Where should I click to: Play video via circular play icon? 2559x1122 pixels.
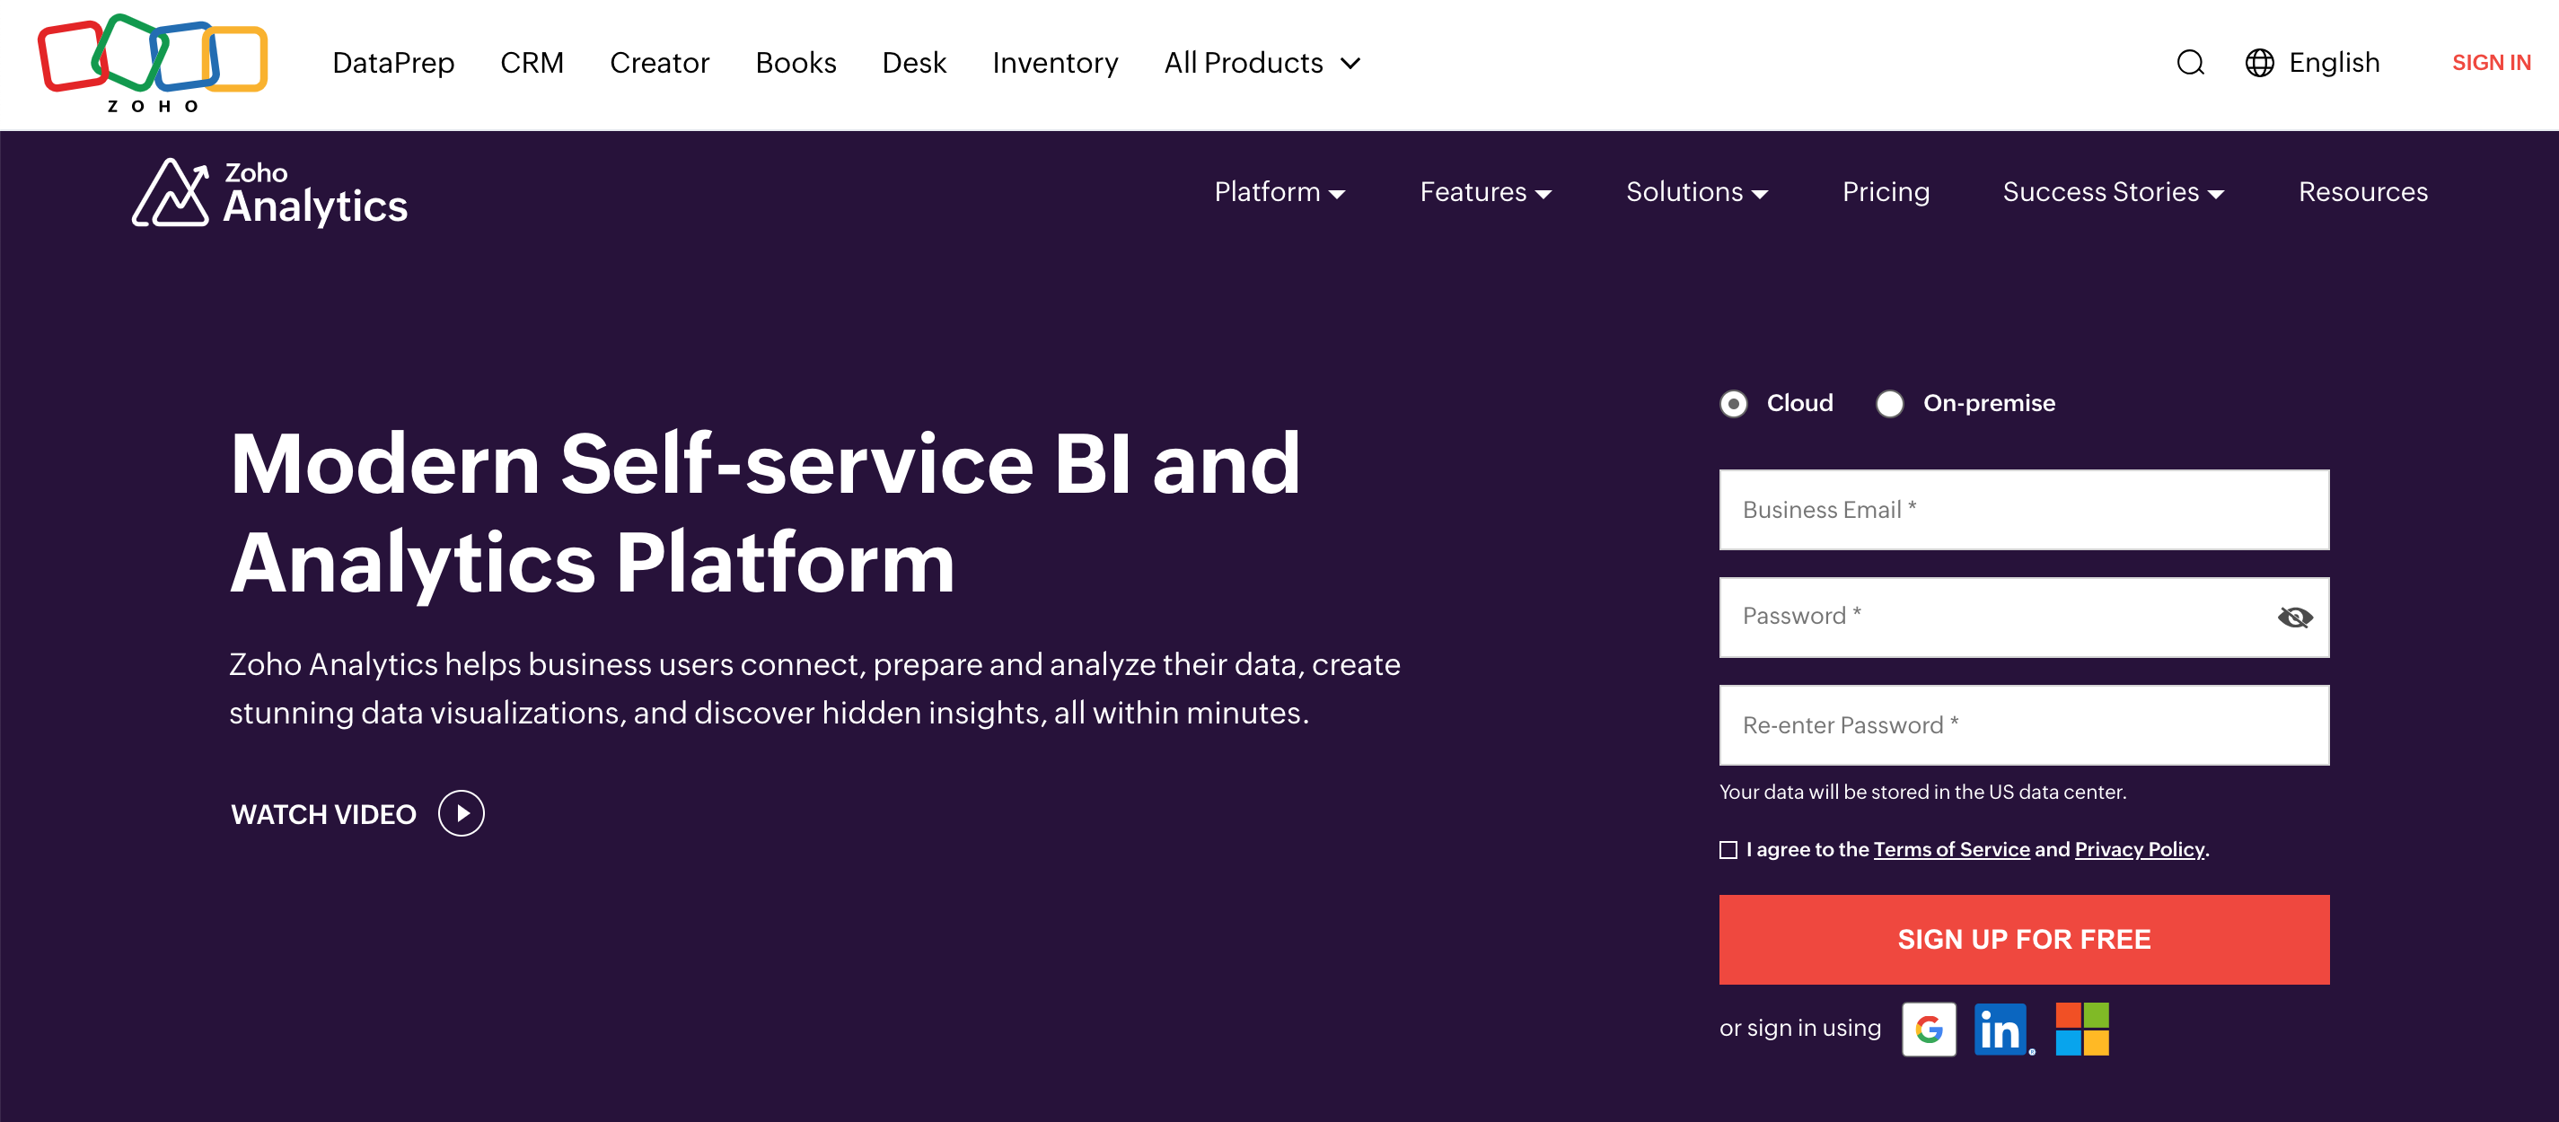(461, 813)
